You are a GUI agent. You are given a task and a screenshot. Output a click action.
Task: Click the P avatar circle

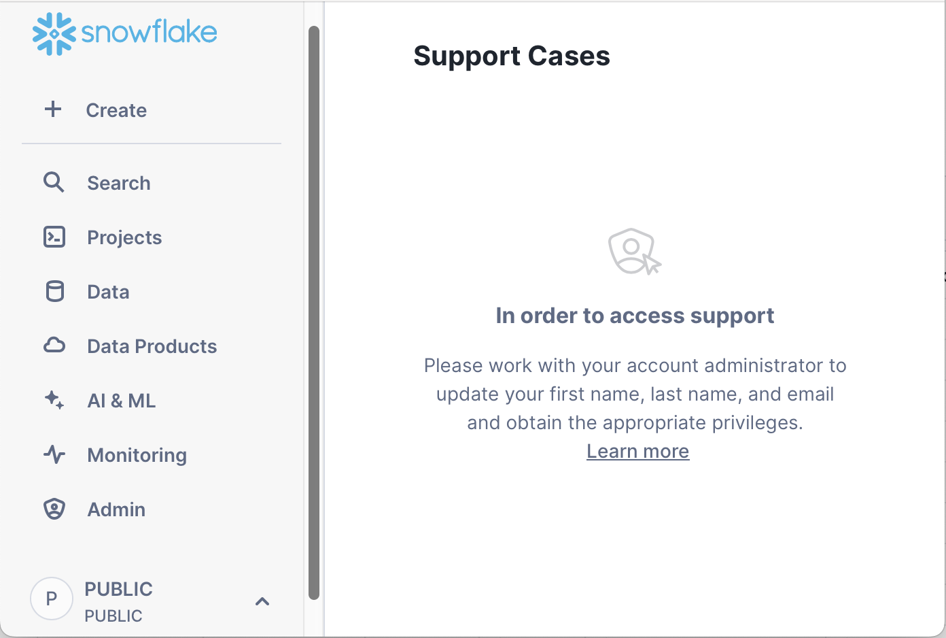pos(52,599)
